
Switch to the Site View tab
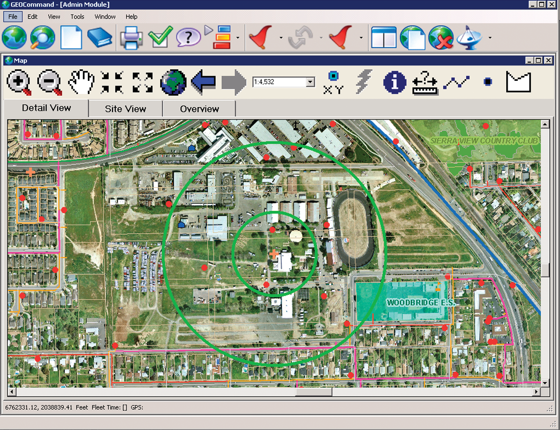(126, 109)
